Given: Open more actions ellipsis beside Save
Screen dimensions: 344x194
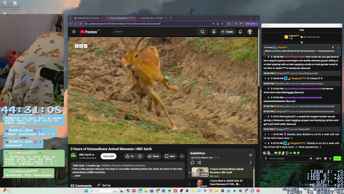Looking at the screenshot, I should coord(182,156).
